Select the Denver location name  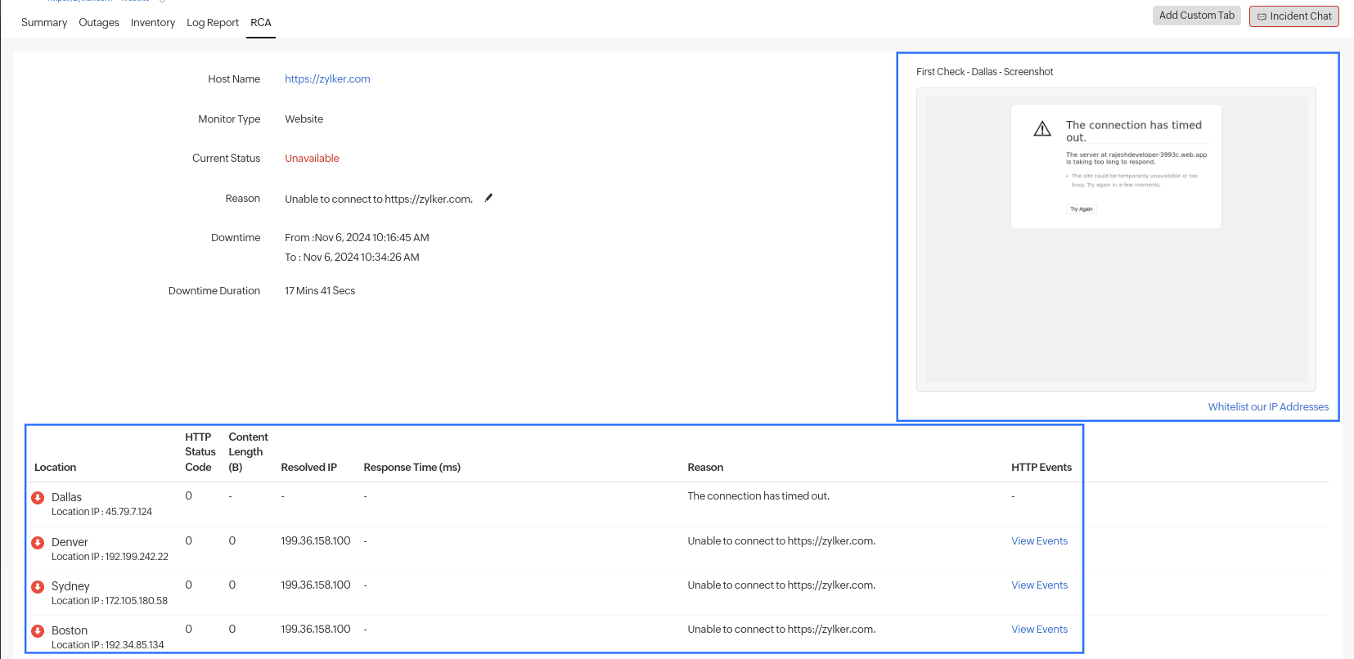pyautogui.click(x=70, y=542)
